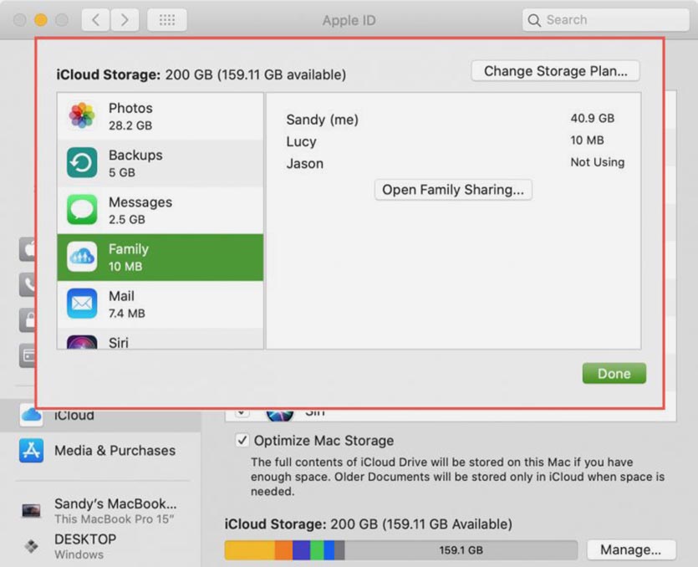Select the Backups 5 GB row label

click(x=135, y=163)
